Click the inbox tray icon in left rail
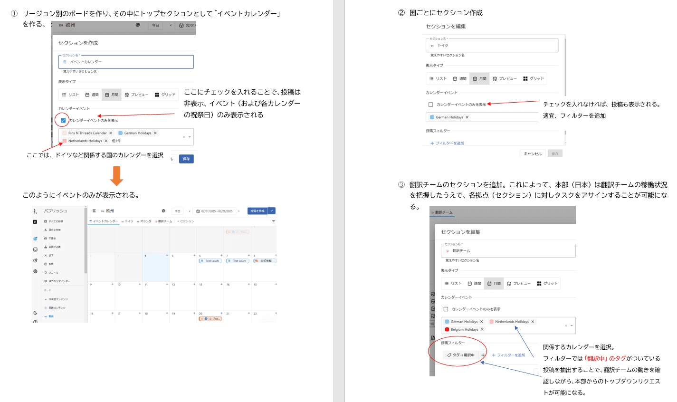The height and width of the screenshot is (402, 677). click(35, 249)
